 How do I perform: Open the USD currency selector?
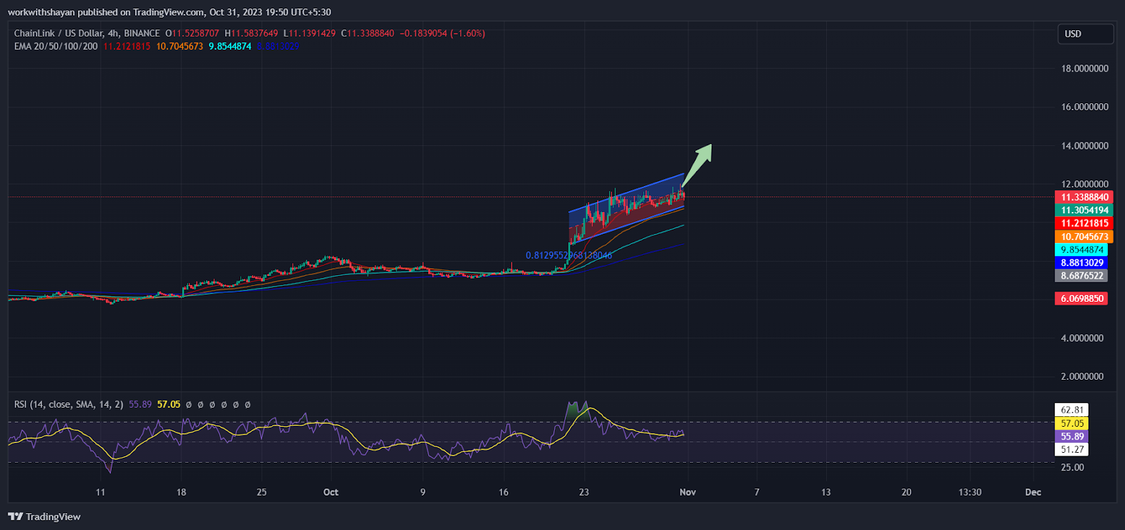pyautogui.click(x=1086, y=34)
